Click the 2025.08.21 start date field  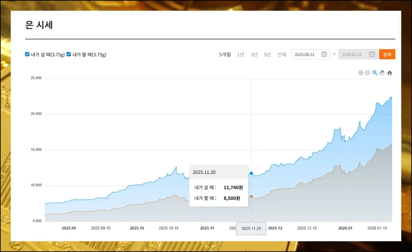coord(305,55)
